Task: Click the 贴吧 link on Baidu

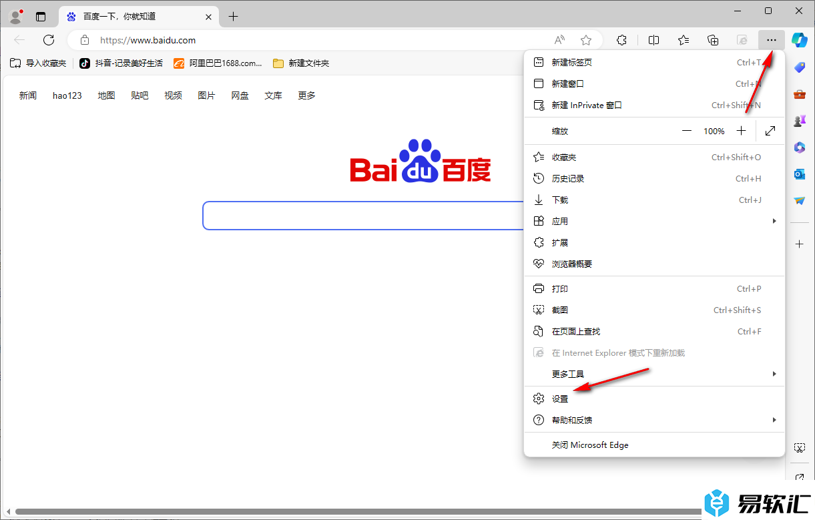Action: (140, 95)
